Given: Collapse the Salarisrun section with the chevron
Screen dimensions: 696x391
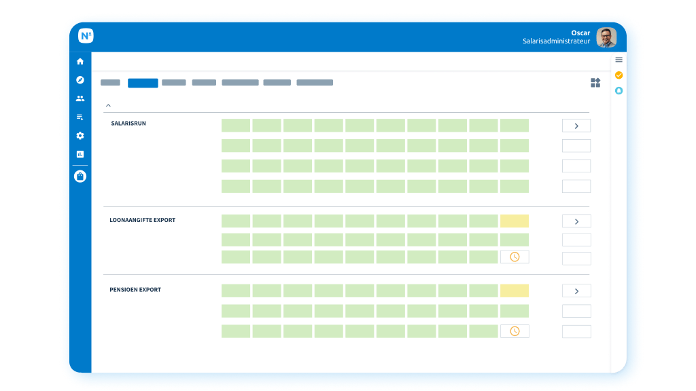Looking at the screenshot, I should click(107, 107).
